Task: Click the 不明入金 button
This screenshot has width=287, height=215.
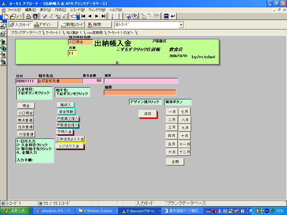Action: [64, 132]
